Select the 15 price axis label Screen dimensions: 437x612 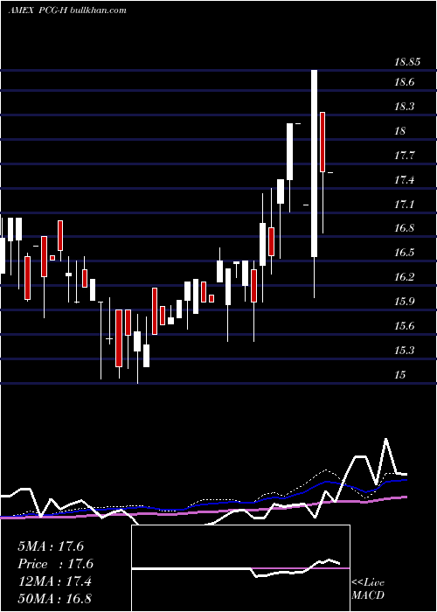(400, 375)
